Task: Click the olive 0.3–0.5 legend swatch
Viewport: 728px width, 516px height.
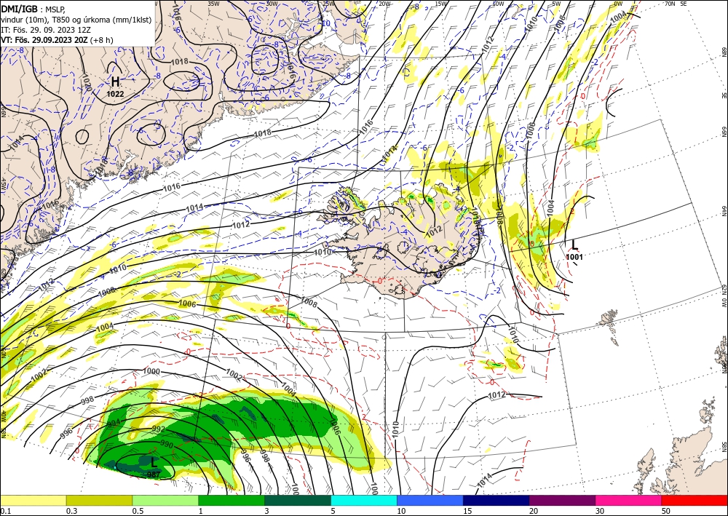Action: pyautogui.click(x=99, y=501)
